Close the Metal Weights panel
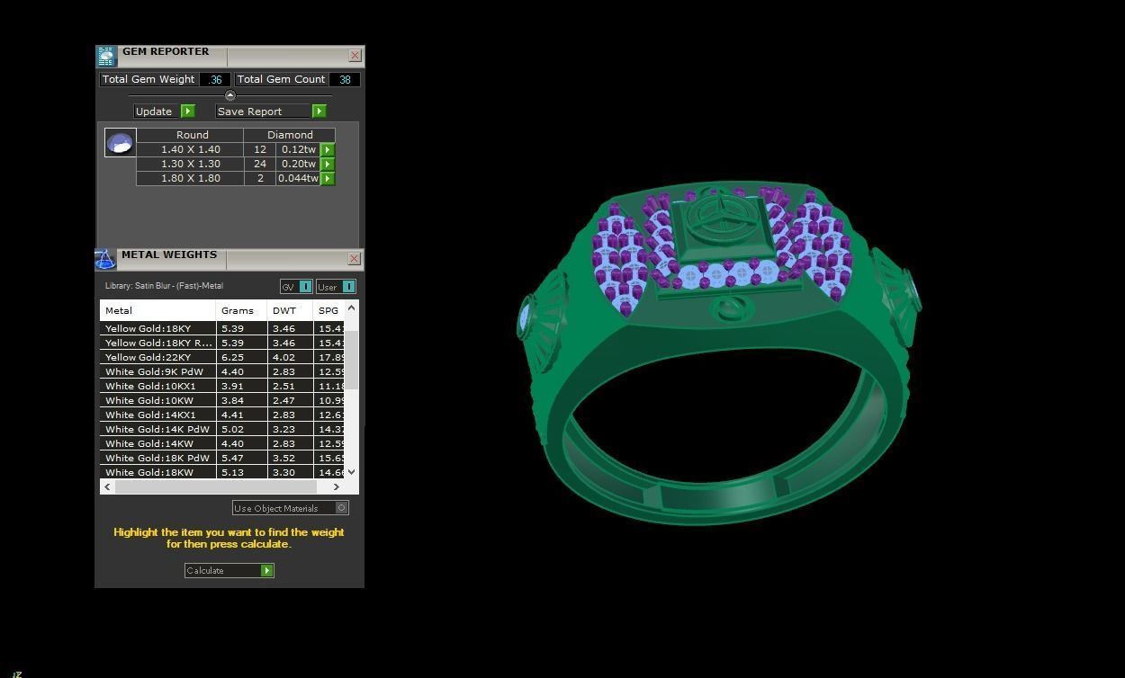1125x678 pixels. click(x=354, y=259)
